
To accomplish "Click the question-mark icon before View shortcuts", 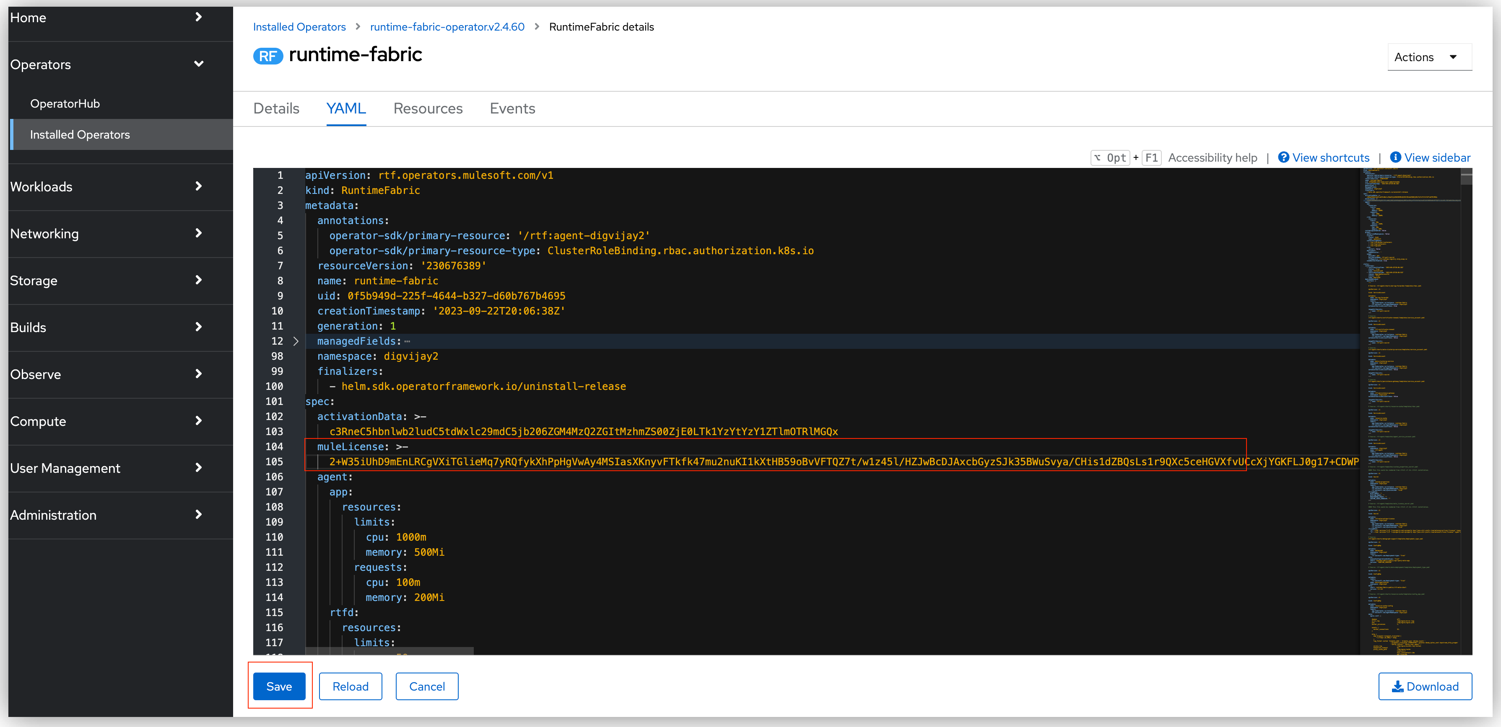I will (1284, 157).
